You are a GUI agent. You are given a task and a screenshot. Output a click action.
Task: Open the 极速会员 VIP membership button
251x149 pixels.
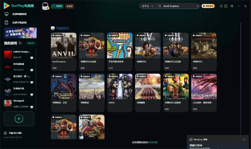(208, 6)
